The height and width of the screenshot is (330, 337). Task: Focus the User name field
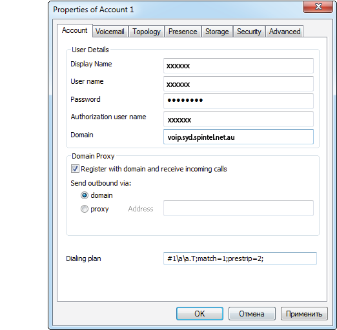tap(238, 84)
